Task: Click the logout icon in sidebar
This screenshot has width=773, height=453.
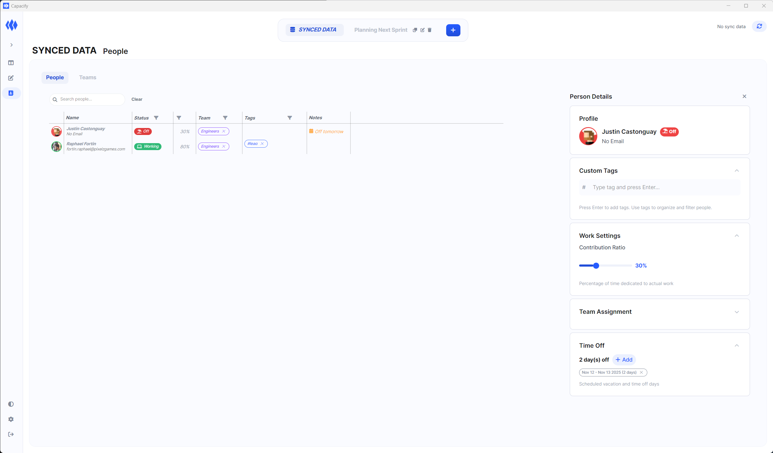Action: tap(11, 434)
